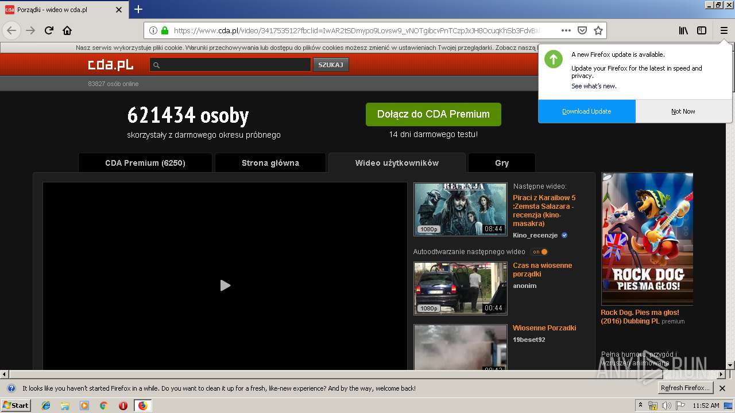Switch to Strona główna tab

(270, 163)
